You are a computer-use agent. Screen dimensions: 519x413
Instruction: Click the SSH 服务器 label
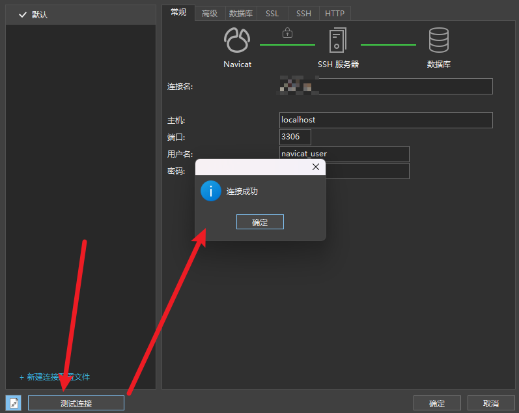[338, 64]
